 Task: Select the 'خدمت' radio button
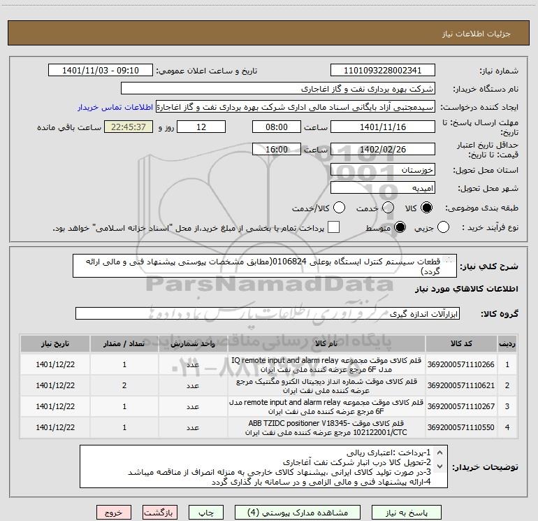[x=388, y=208]
